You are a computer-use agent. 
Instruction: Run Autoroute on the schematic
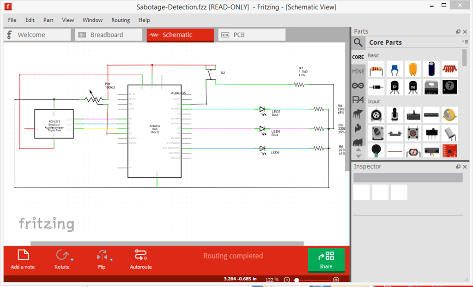(141, 260)
